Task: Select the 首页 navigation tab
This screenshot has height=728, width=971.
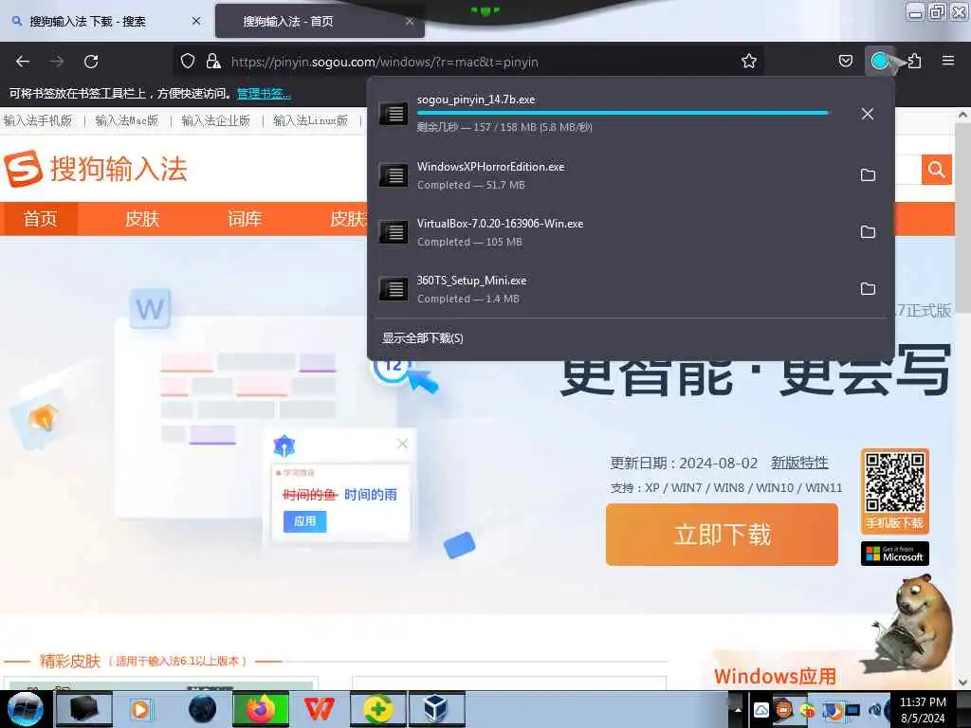Action: pyautogui.click(x=40, y=219)
